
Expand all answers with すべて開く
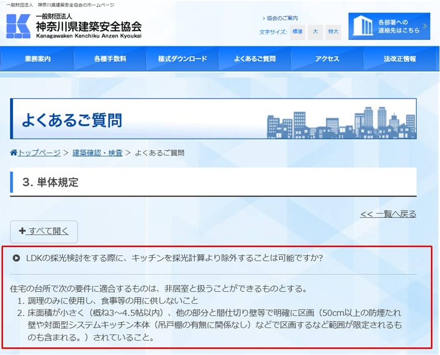click(x=44, y=231)
